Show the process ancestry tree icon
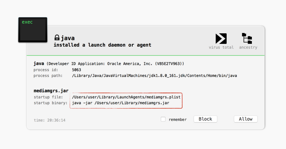The image size is (286, 149). [247, 38]
